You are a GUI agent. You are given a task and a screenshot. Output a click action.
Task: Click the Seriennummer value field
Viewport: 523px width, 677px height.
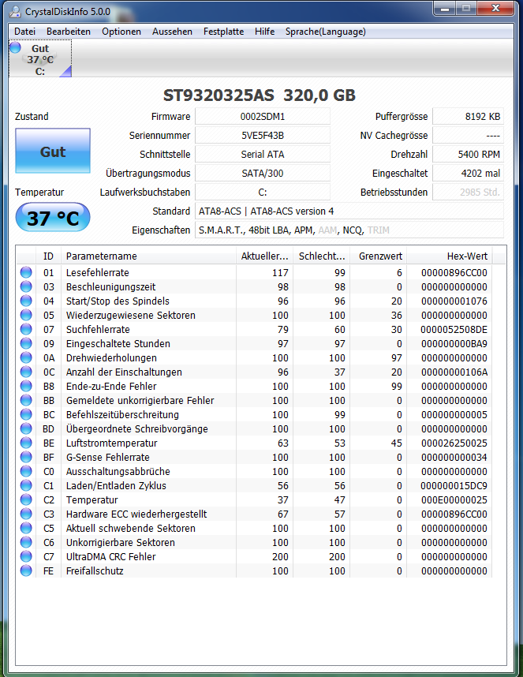tap(262, 136)
